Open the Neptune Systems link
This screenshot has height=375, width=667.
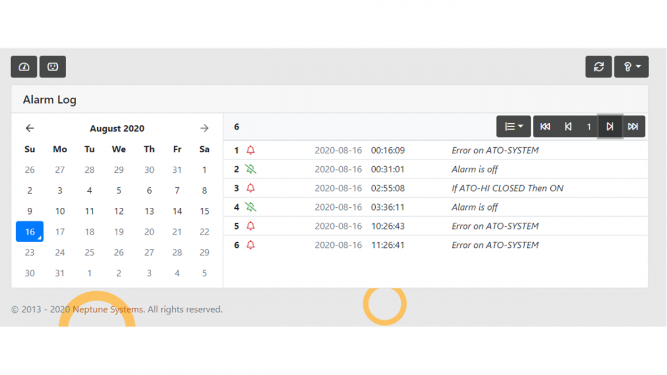coord(108,309)
